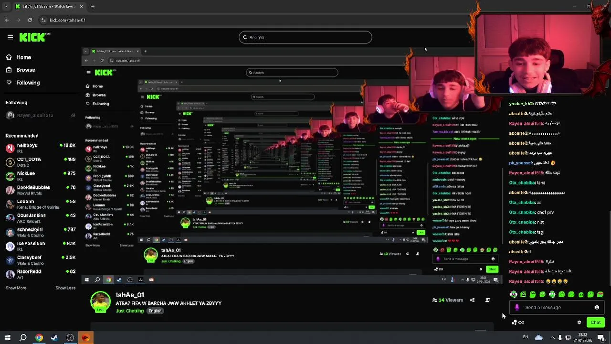Open OBS Studio from the taskbar
This screenshot has width=611, height=344.
click(x=70, y=338)
